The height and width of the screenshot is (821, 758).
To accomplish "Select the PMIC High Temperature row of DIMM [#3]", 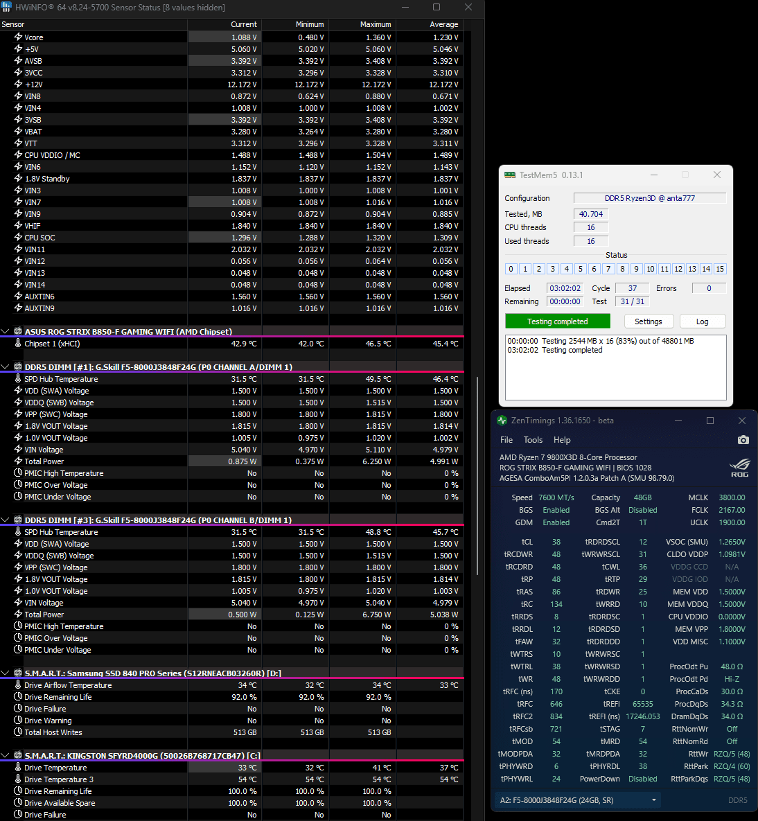I will [x=231, y=626].
